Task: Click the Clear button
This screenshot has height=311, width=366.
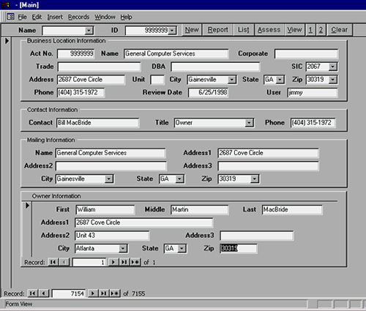Action: click(340, 30)
